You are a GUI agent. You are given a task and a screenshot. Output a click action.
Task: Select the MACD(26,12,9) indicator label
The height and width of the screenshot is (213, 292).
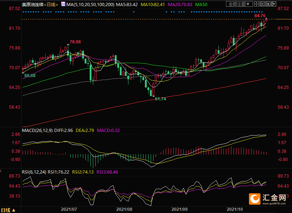tap(37, 131)
